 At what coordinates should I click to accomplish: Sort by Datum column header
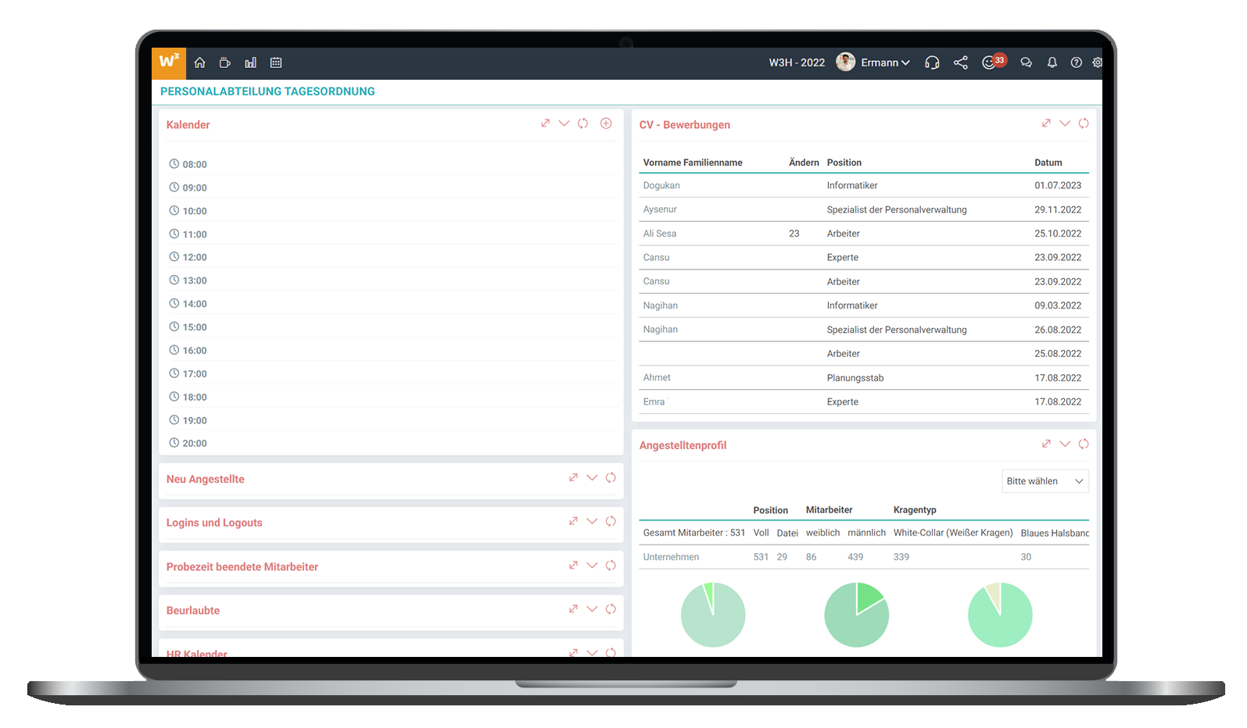pyautogui.click(x=1048, y=162)
